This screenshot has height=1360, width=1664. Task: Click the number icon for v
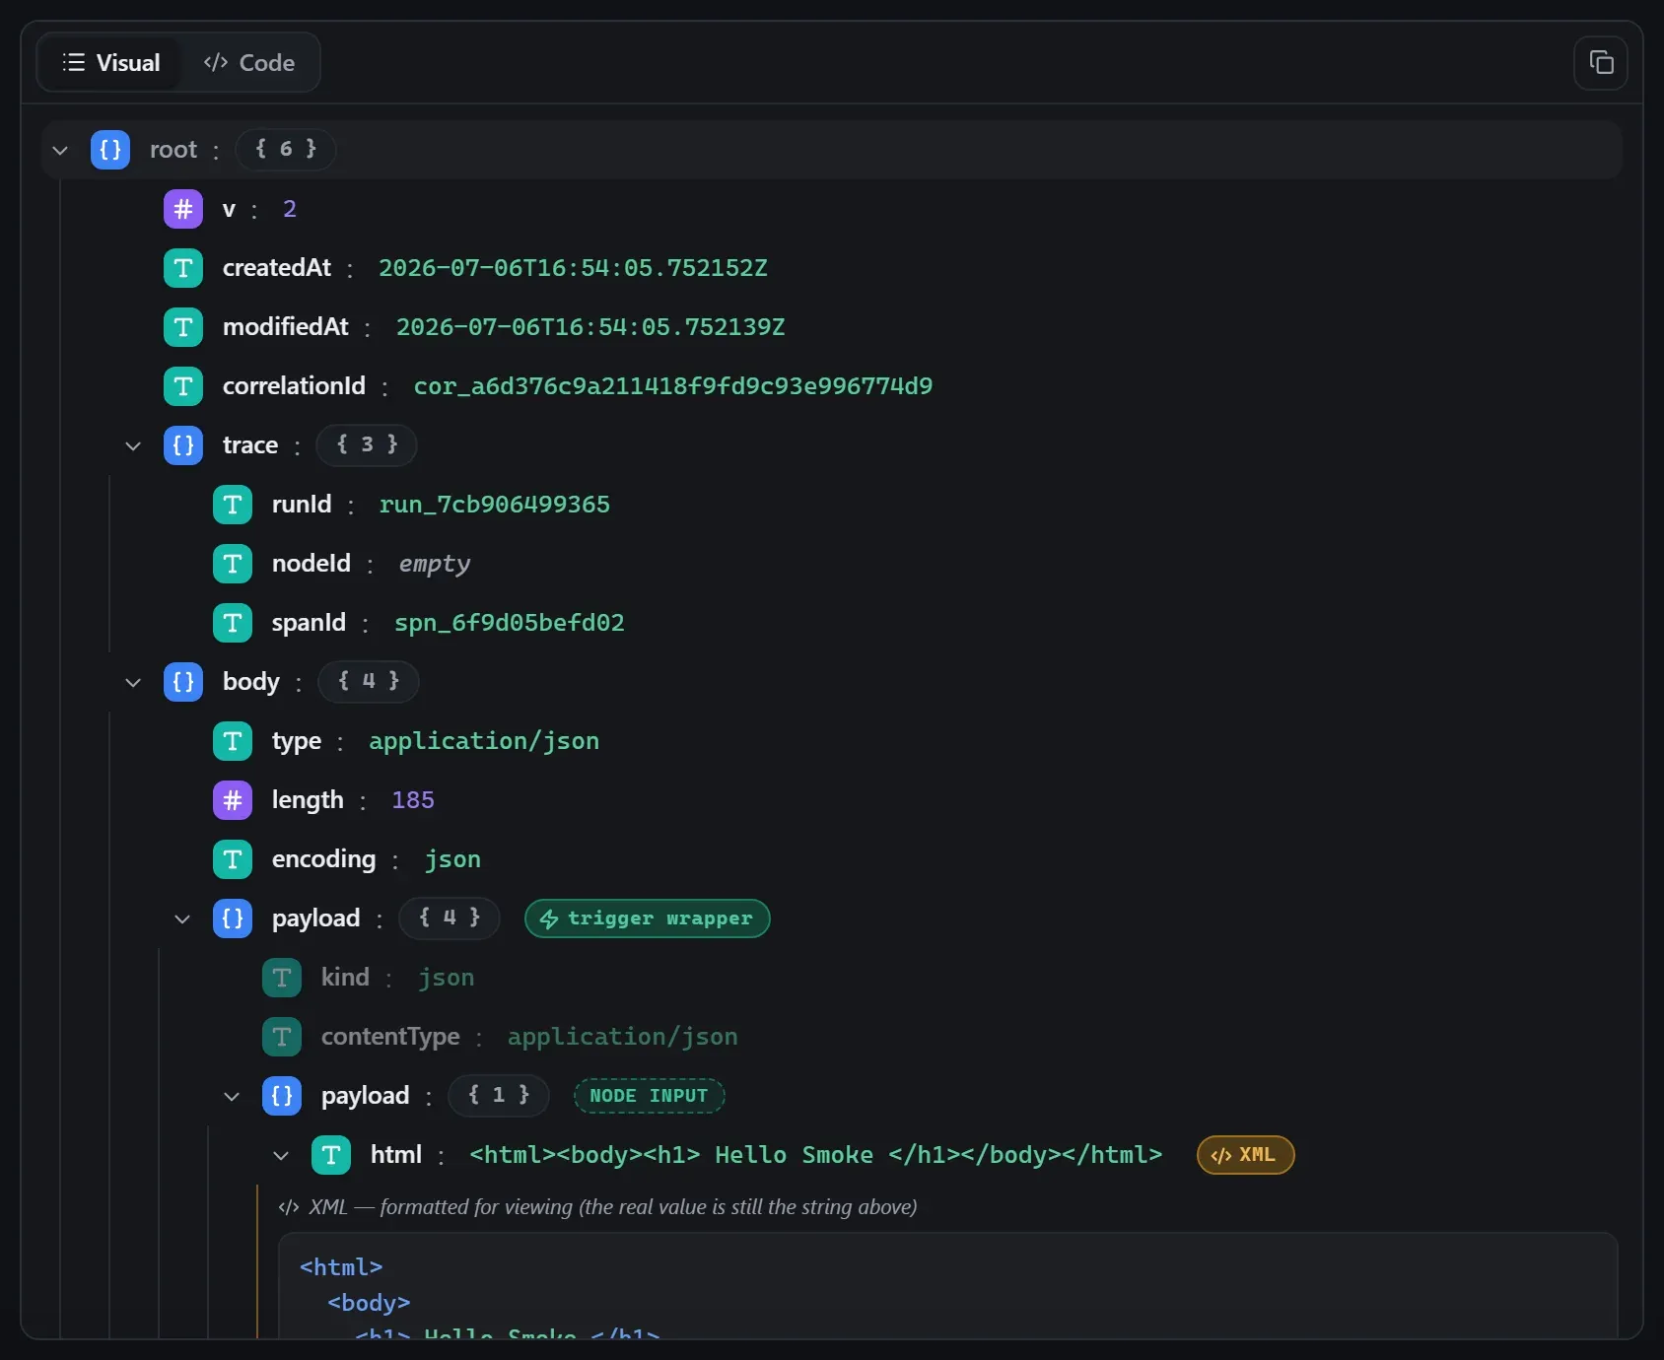[183, 209]
